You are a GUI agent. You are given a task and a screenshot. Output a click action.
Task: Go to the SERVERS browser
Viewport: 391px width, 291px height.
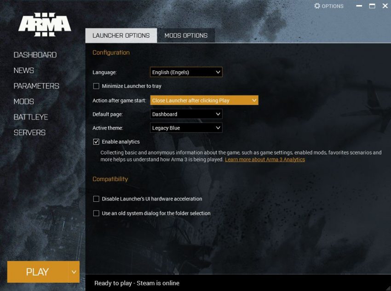tap(29, 132)
